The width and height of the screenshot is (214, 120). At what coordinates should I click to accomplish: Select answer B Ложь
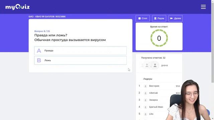pyautogui.click(x=80, y=60)
